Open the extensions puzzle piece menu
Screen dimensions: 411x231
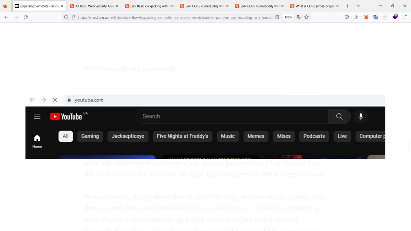click(x=385, y=17)
